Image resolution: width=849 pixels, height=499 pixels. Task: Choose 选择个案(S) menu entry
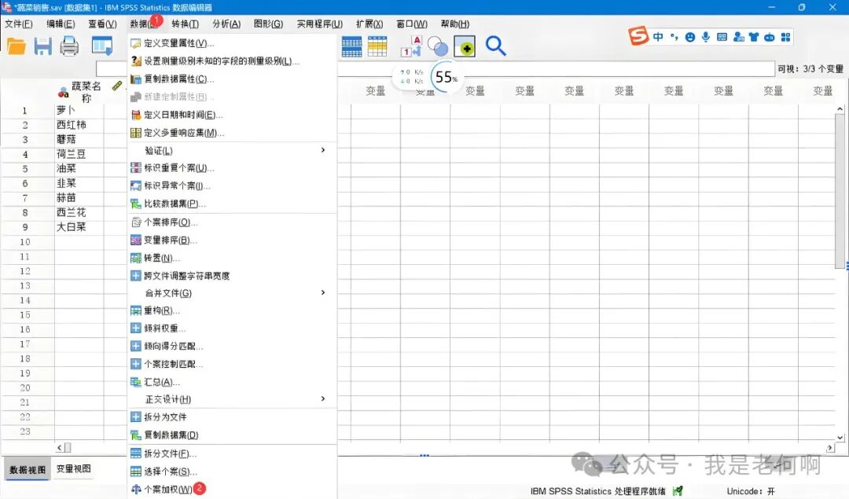point(232,471)
